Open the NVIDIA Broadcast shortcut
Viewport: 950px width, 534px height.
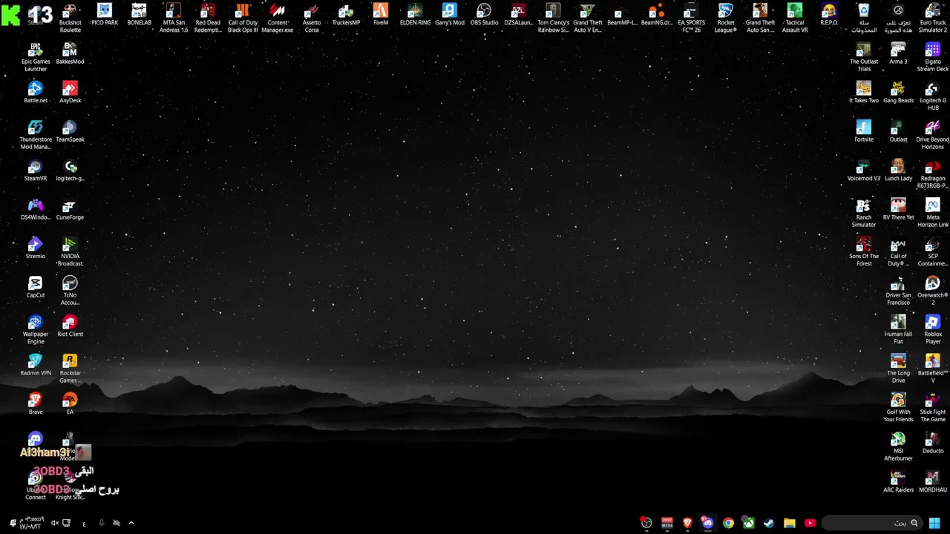point(70,251)
